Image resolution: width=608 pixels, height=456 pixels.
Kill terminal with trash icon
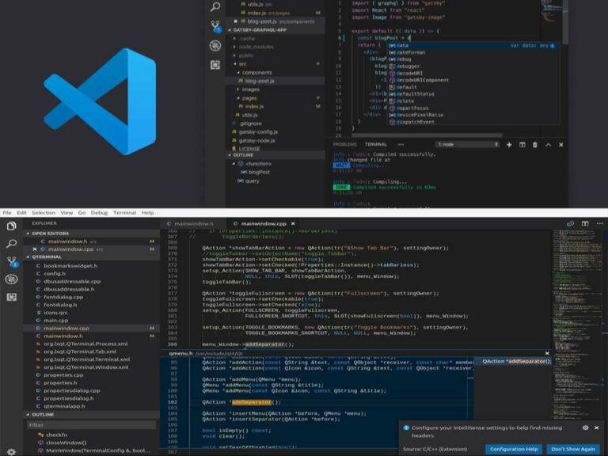pyautogui.click(x=535, y=145)
